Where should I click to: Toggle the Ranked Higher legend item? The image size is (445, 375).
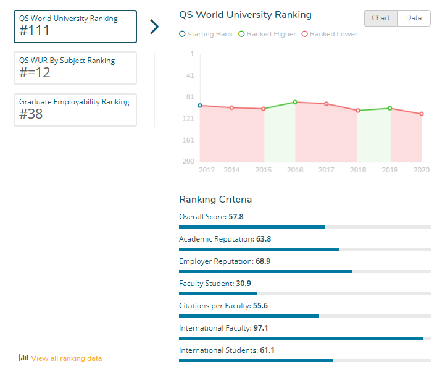[267, 34]
